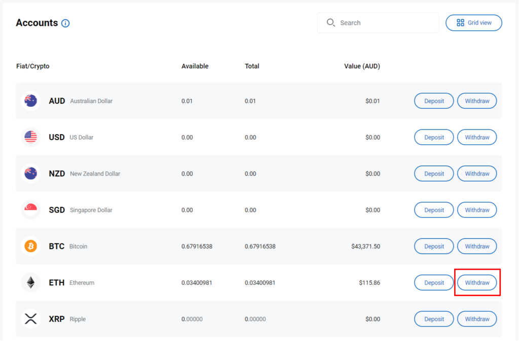Withdraw from the Singapore Dollar account
Image resolution: width=519 pixels, height=341 pixels.
pyautogui.click(x=477, y=210)
